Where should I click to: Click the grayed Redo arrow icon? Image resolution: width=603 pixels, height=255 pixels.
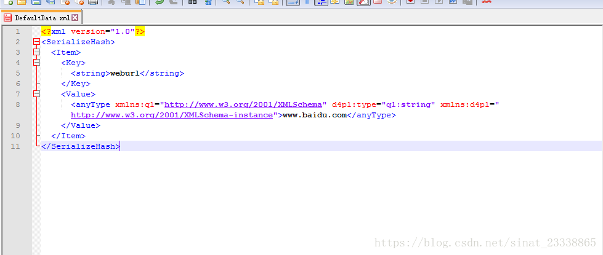pos(173,2)
